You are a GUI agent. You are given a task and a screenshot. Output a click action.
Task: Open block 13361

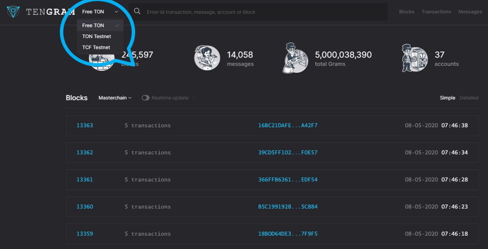[85, 179]
